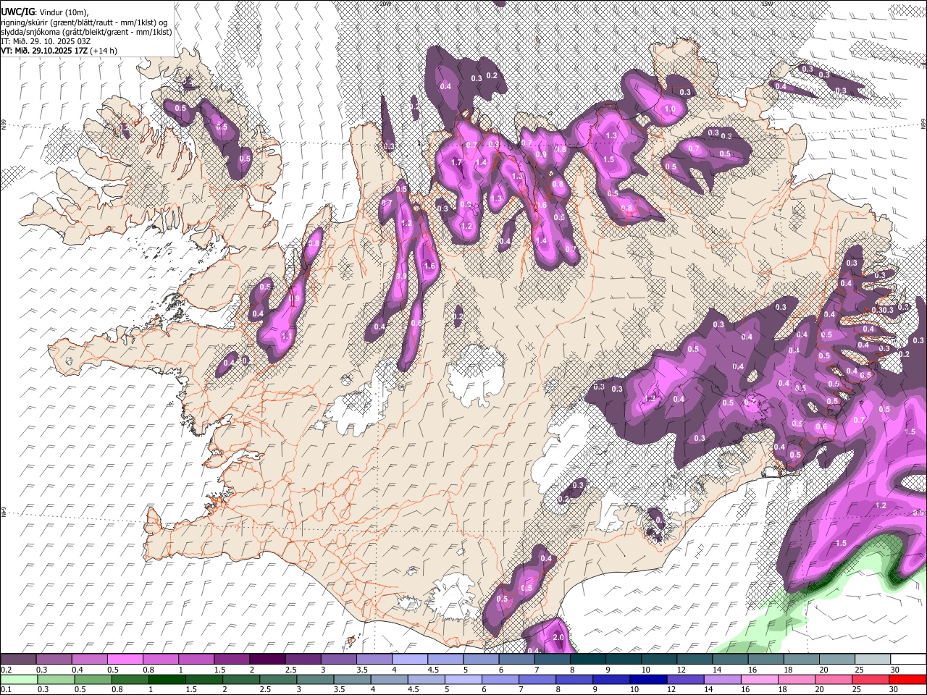Click the 'VT: Mið. 29.10.2025 17Z' valid-time line
This screenshot has height=695, width=927.
click(x=59, y=51)
